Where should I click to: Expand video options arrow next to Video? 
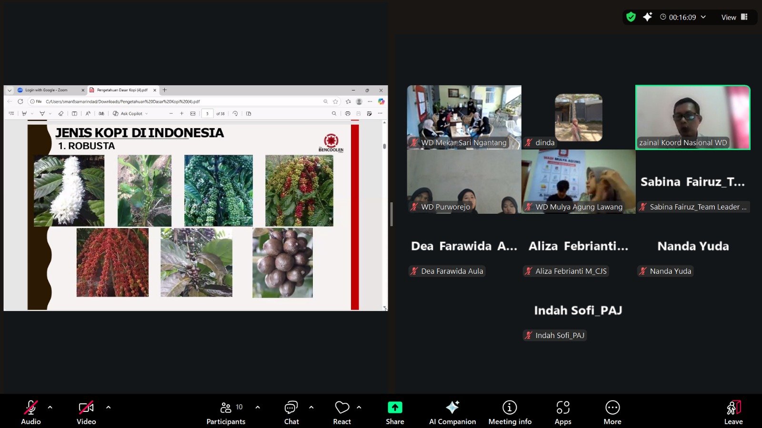click(109, 408)
